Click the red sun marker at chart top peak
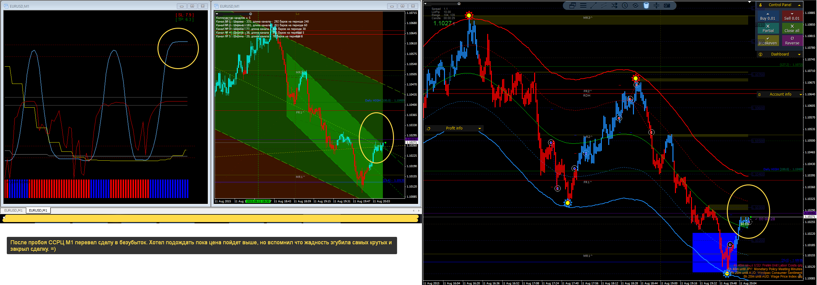Image resolution: width=817 pixels, height=285 pixels. pyautogui.click(x=469, y=15)
